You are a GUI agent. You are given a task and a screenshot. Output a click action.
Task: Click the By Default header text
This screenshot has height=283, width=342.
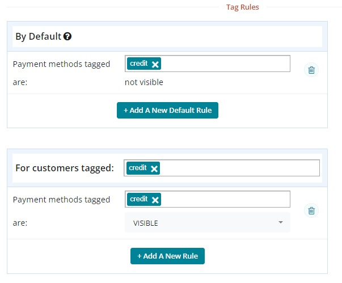pos(38,37)
